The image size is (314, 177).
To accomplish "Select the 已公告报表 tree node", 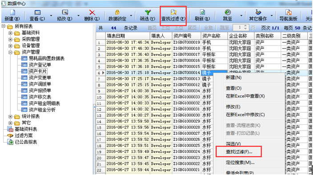I will pos(26,142).
